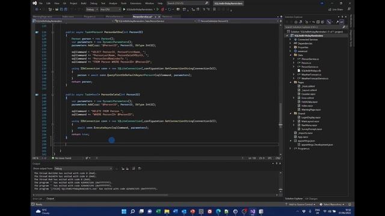Click the Navigate Backward toolbar icon
385x216 pixels.
(37, 10)
